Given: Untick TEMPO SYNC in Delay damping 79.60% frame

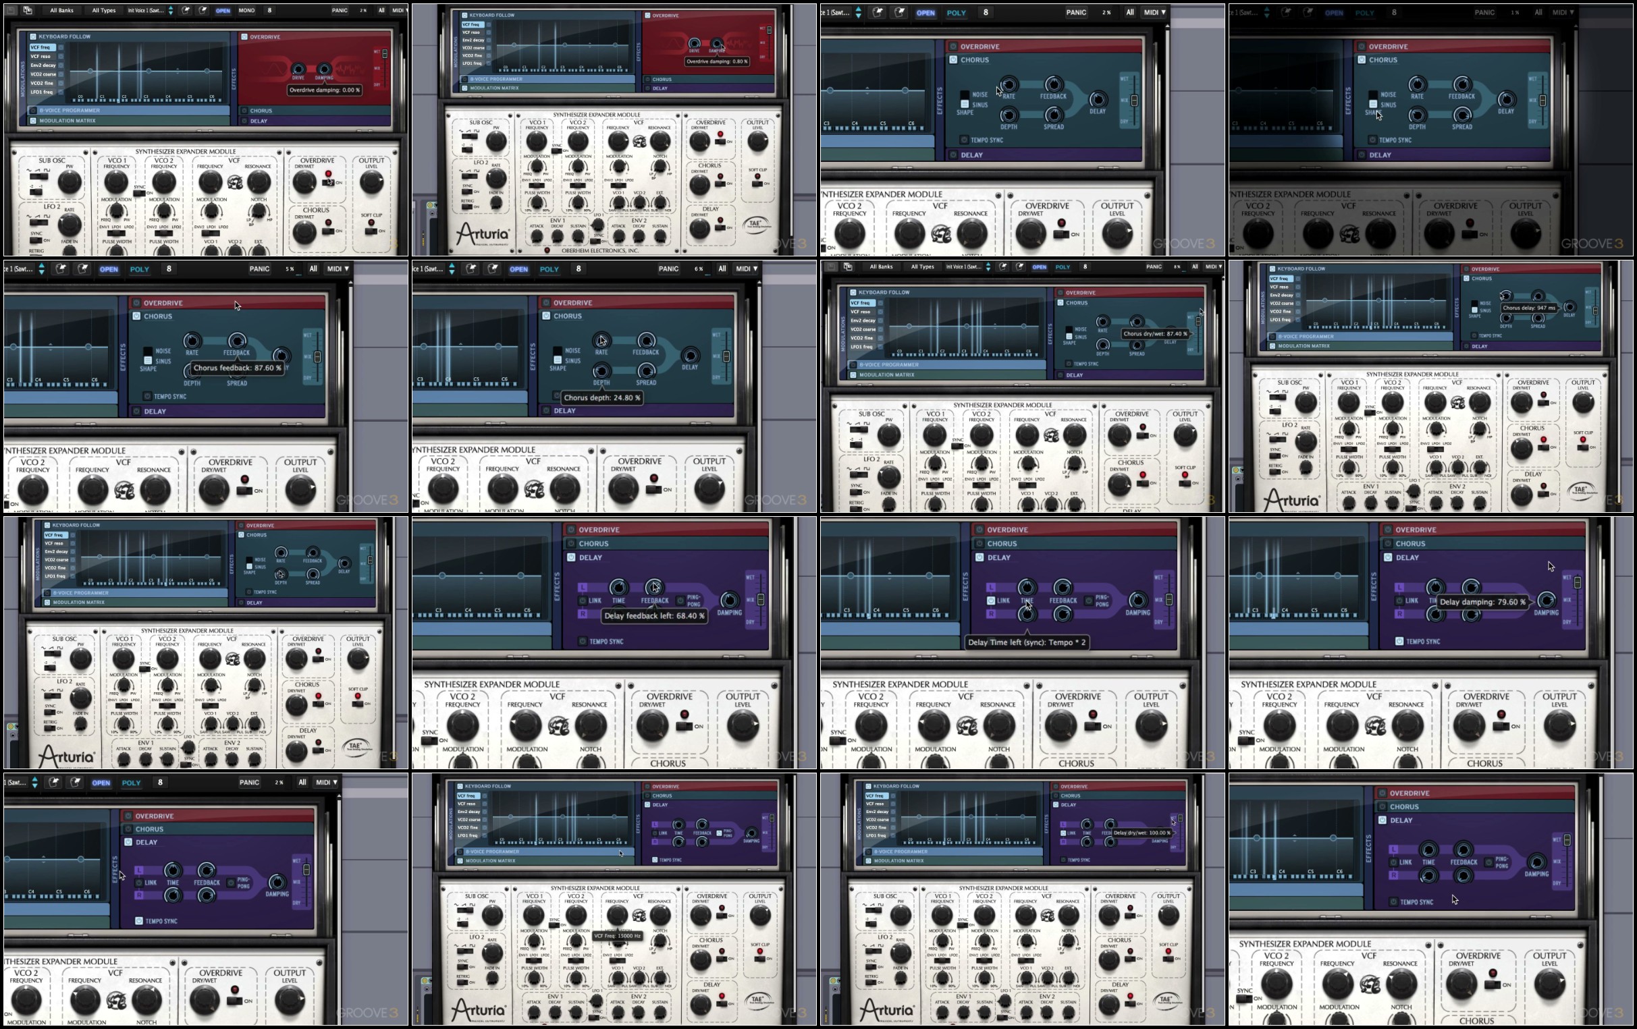Looking at the screenshot, I should (x=1399, y=642).
